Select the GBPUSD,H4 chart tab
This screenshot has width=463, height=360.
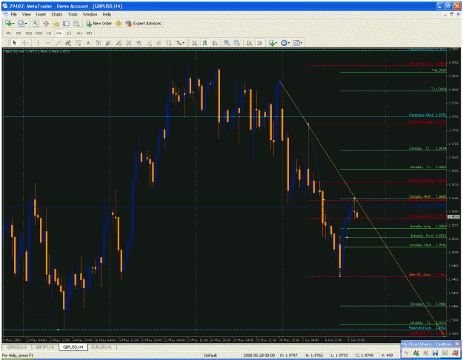tap(73, 347)
